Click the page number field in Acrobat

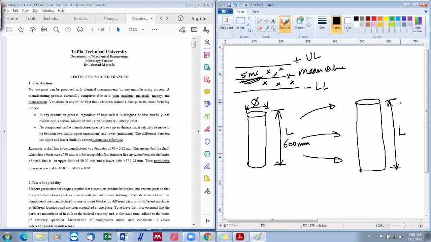pos(92,30)
